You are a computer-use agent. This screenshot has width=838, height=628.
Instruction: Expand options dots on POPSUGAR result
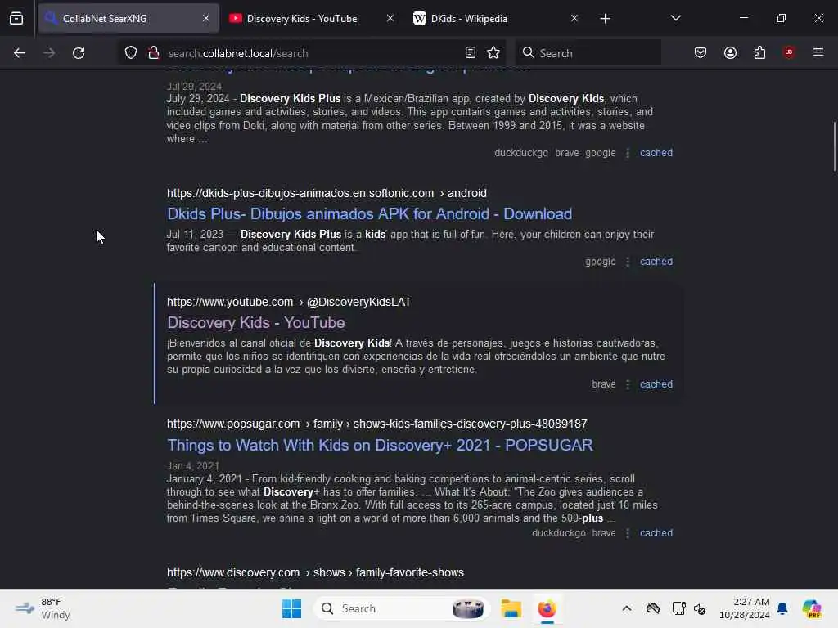tap(628, 533)
